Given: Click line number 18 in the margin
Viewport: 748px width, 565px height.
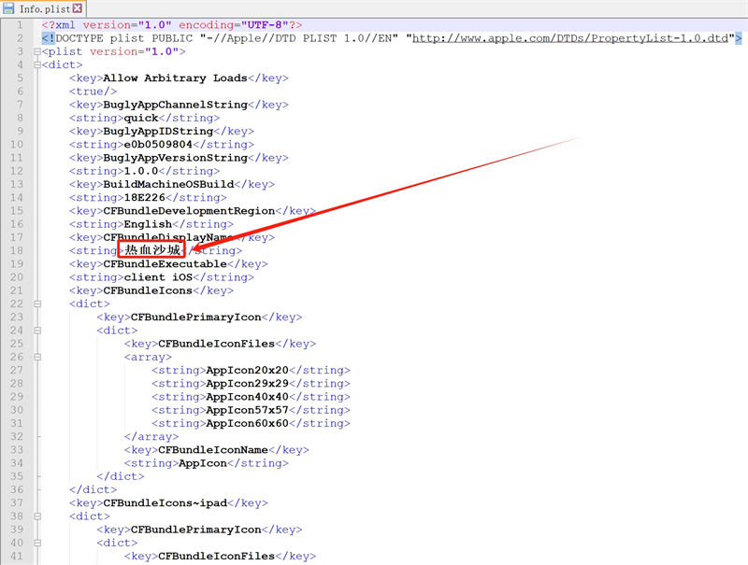Looking at the screenshot, I should click(16, 250).
